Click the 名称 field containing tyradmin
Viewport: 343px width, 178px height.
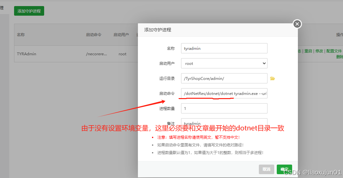224,48
